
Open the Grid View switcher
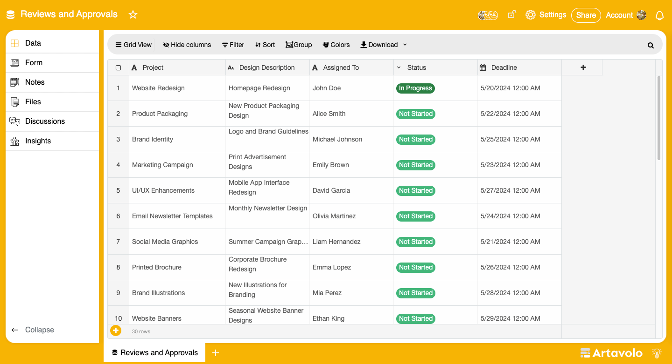click(x=133, y=45)
